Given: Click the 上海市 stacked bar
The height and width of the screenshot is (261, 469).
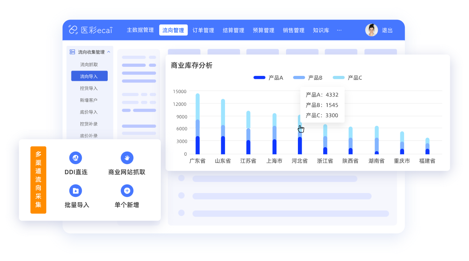Looking at the screenshot, I should 274,134.
